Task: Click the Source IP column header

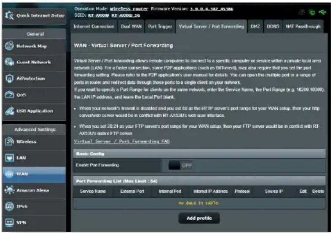Action: click(274, 191)
